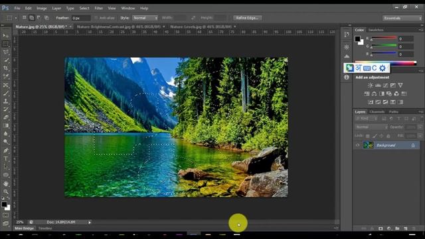
Task: Add a Levels adjustment
Action: click(378, 86)
